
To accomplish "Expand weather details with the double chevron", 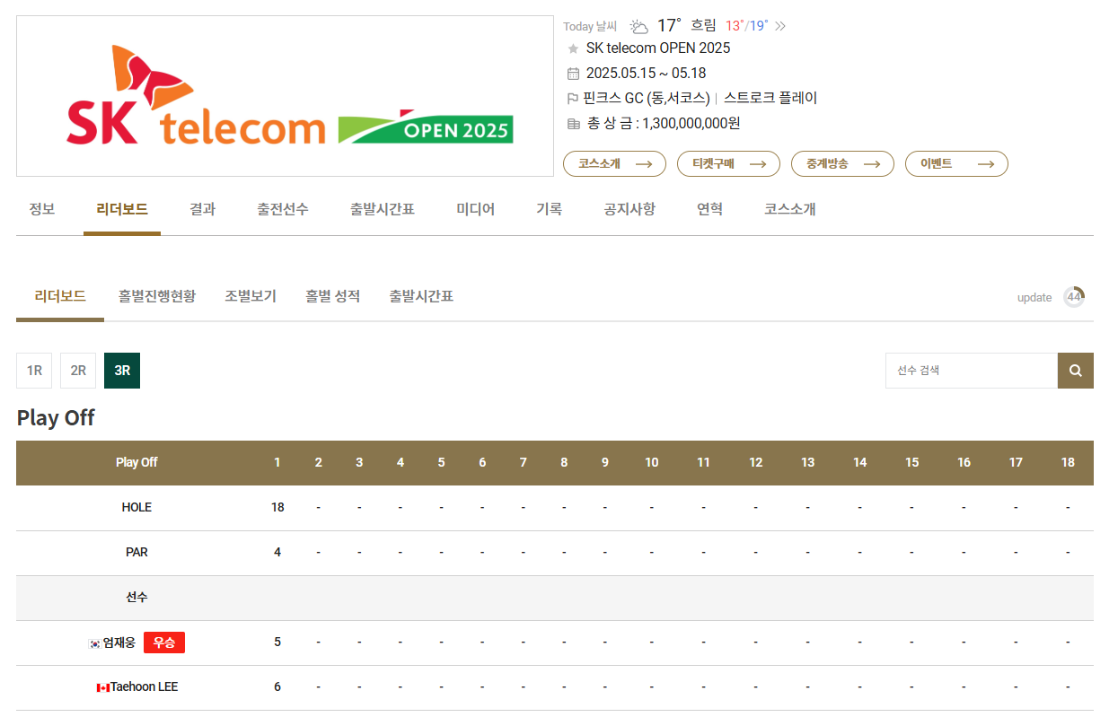I will [x=780, y=26].
